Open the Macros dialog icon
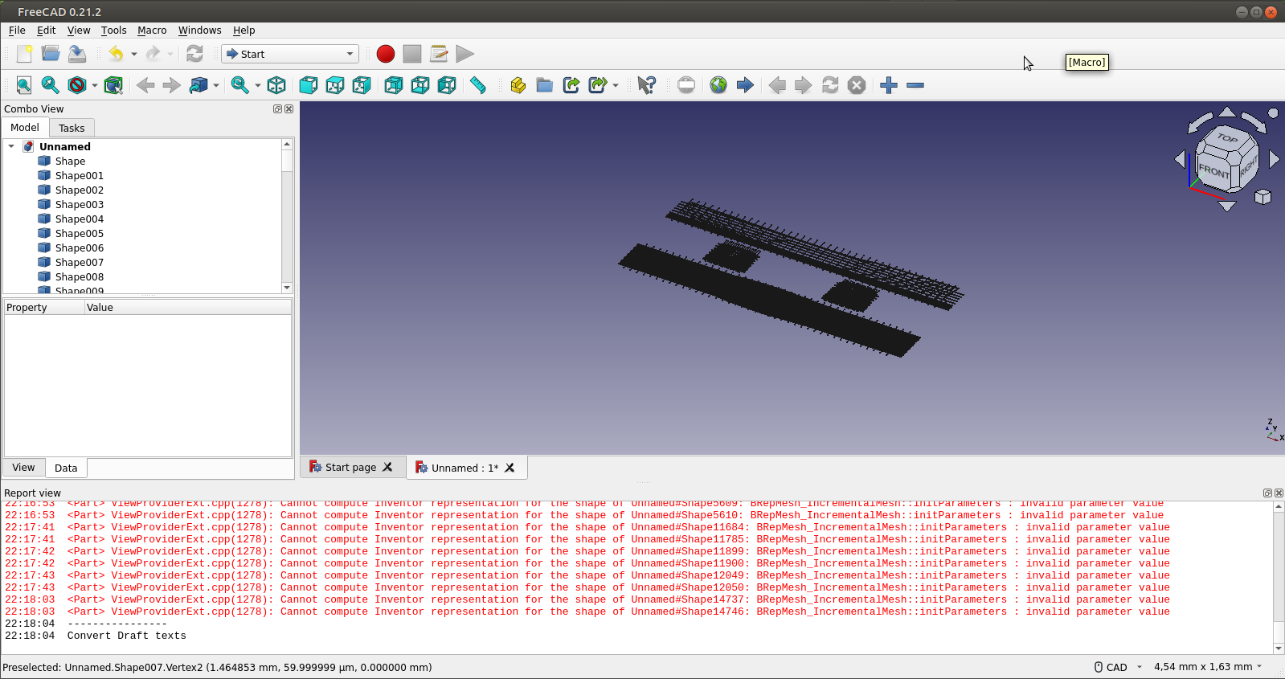The image size is (1285, 679). coord(439,54)
